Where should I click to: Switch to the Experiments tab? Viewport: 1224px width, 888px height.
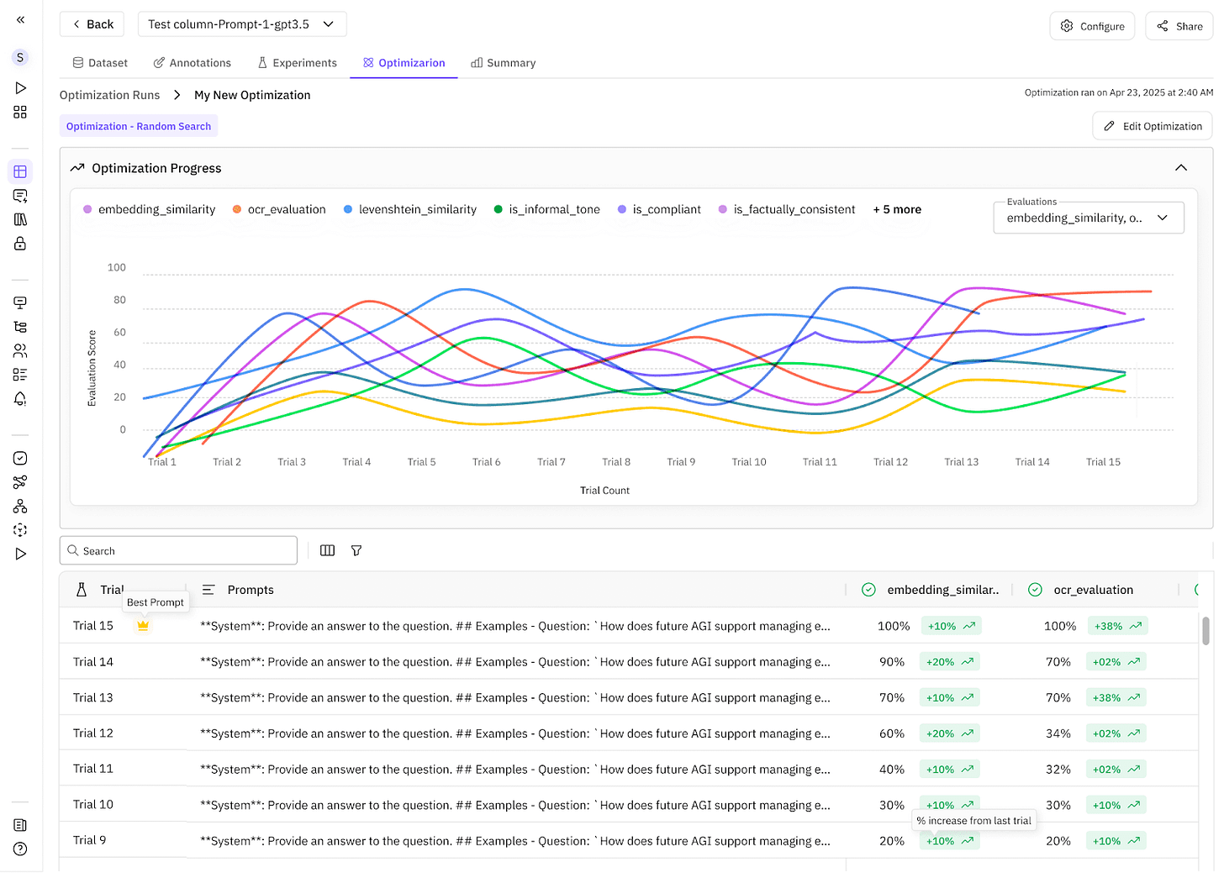[x=298, y=62]
